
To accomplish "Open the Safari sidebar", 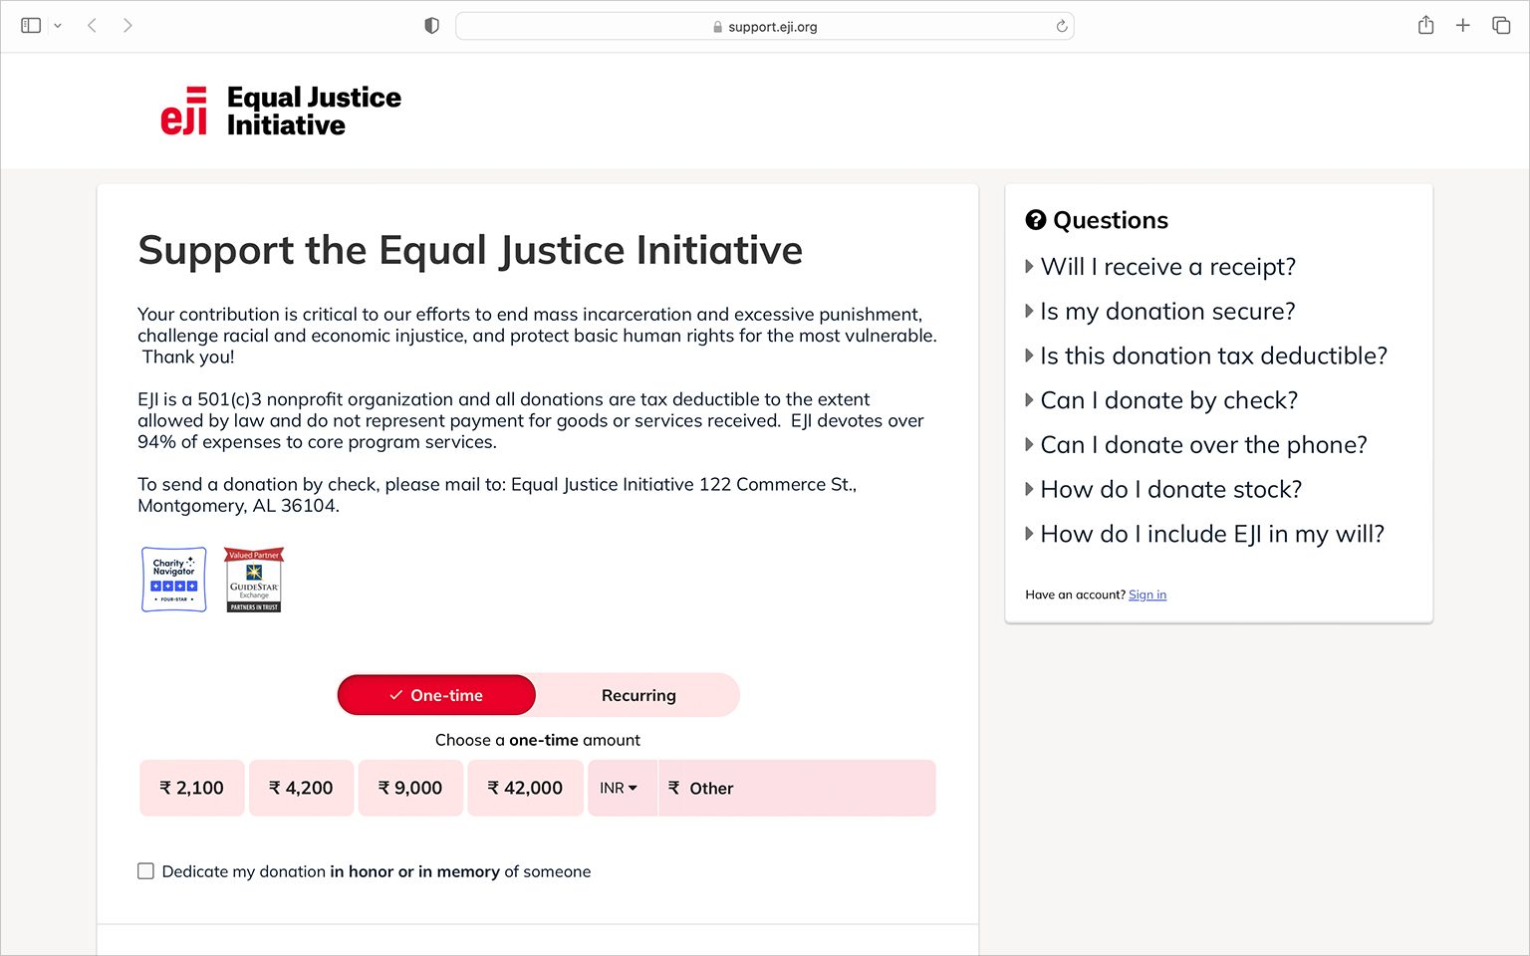I will (x=31, y=25).
